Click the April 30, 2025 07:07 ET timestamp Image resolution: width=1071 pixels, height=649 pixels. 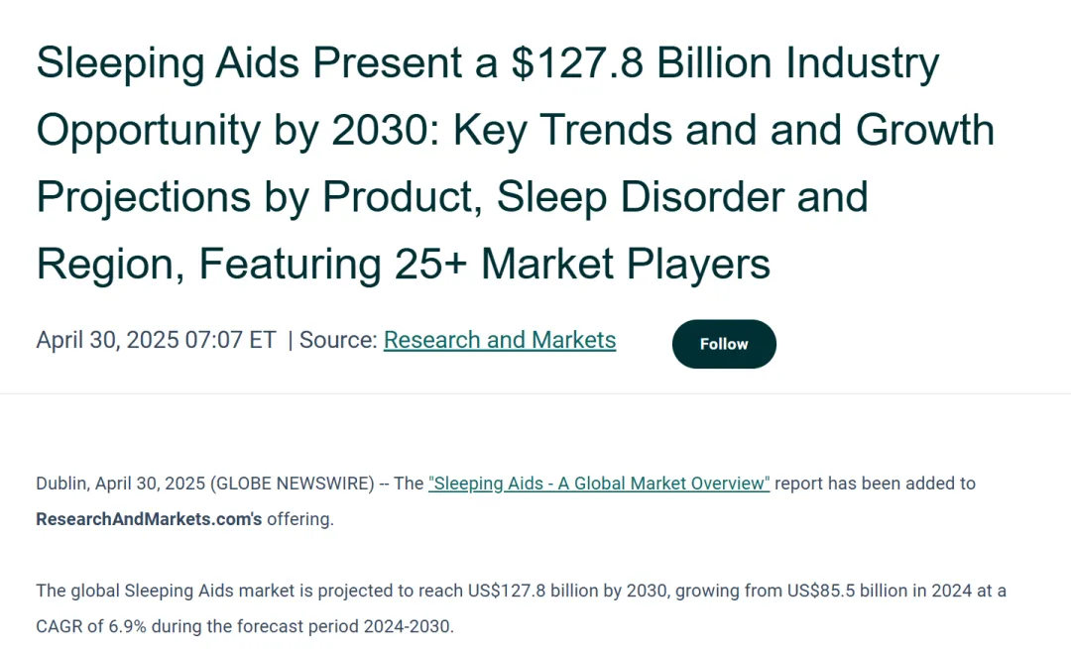click(x=156, y=340)
